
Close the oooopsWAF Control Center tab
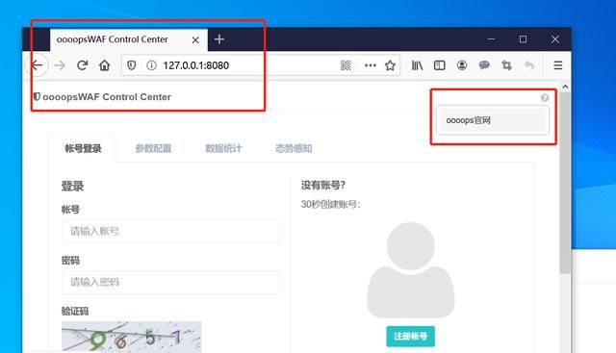pos(195,40)
